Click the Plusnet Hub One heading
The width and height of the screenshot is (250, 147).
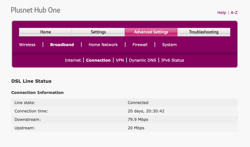tap(35, 10)
